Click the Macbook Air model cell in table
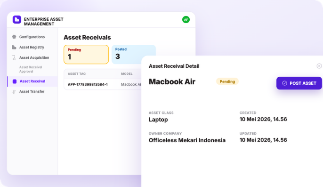The height and width of the screenshot is (187, 323). click(131, 84)
